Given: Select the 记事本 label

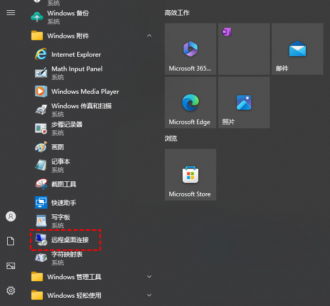Looking at the screenshot, I should point(61,162).
